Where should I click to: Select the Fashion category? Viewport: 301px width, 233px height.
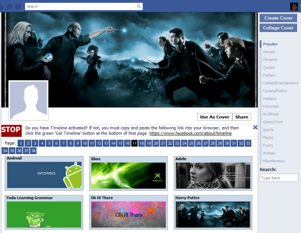(x=269, y=75)
